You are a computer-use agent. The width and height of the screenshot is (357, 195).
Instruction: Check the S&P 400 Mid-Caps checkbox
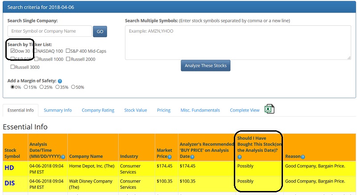68,51
